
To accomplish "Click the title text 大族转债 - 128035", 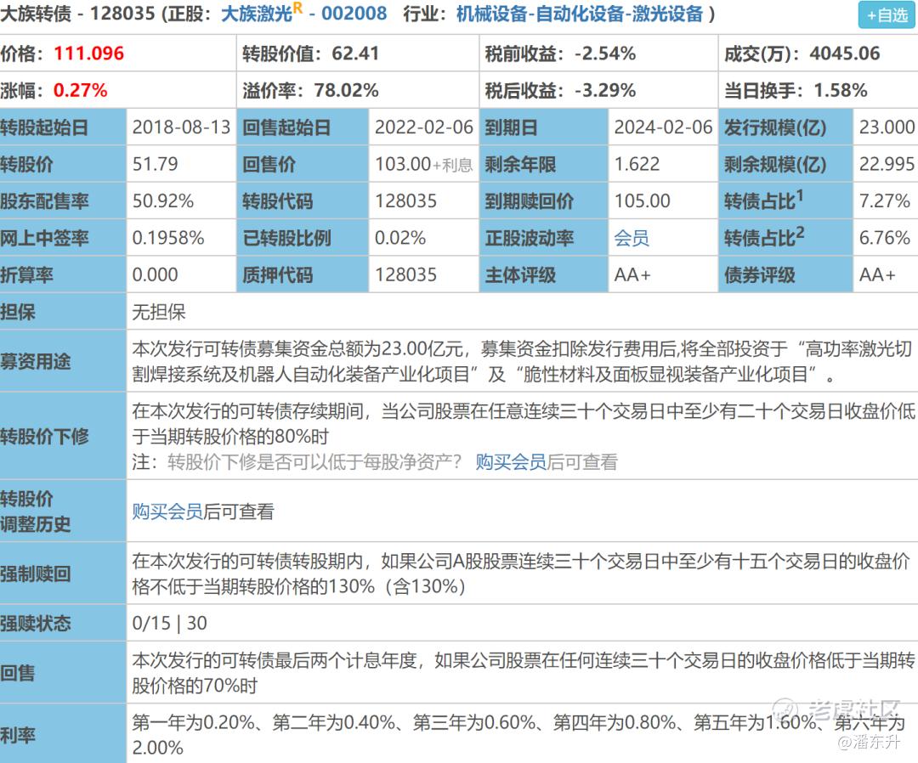I will click(x=77, y=13).
